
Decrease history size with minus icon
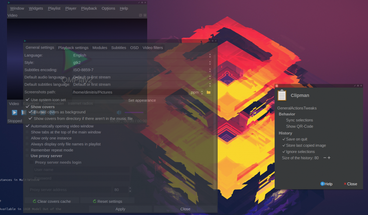[325, 158]
